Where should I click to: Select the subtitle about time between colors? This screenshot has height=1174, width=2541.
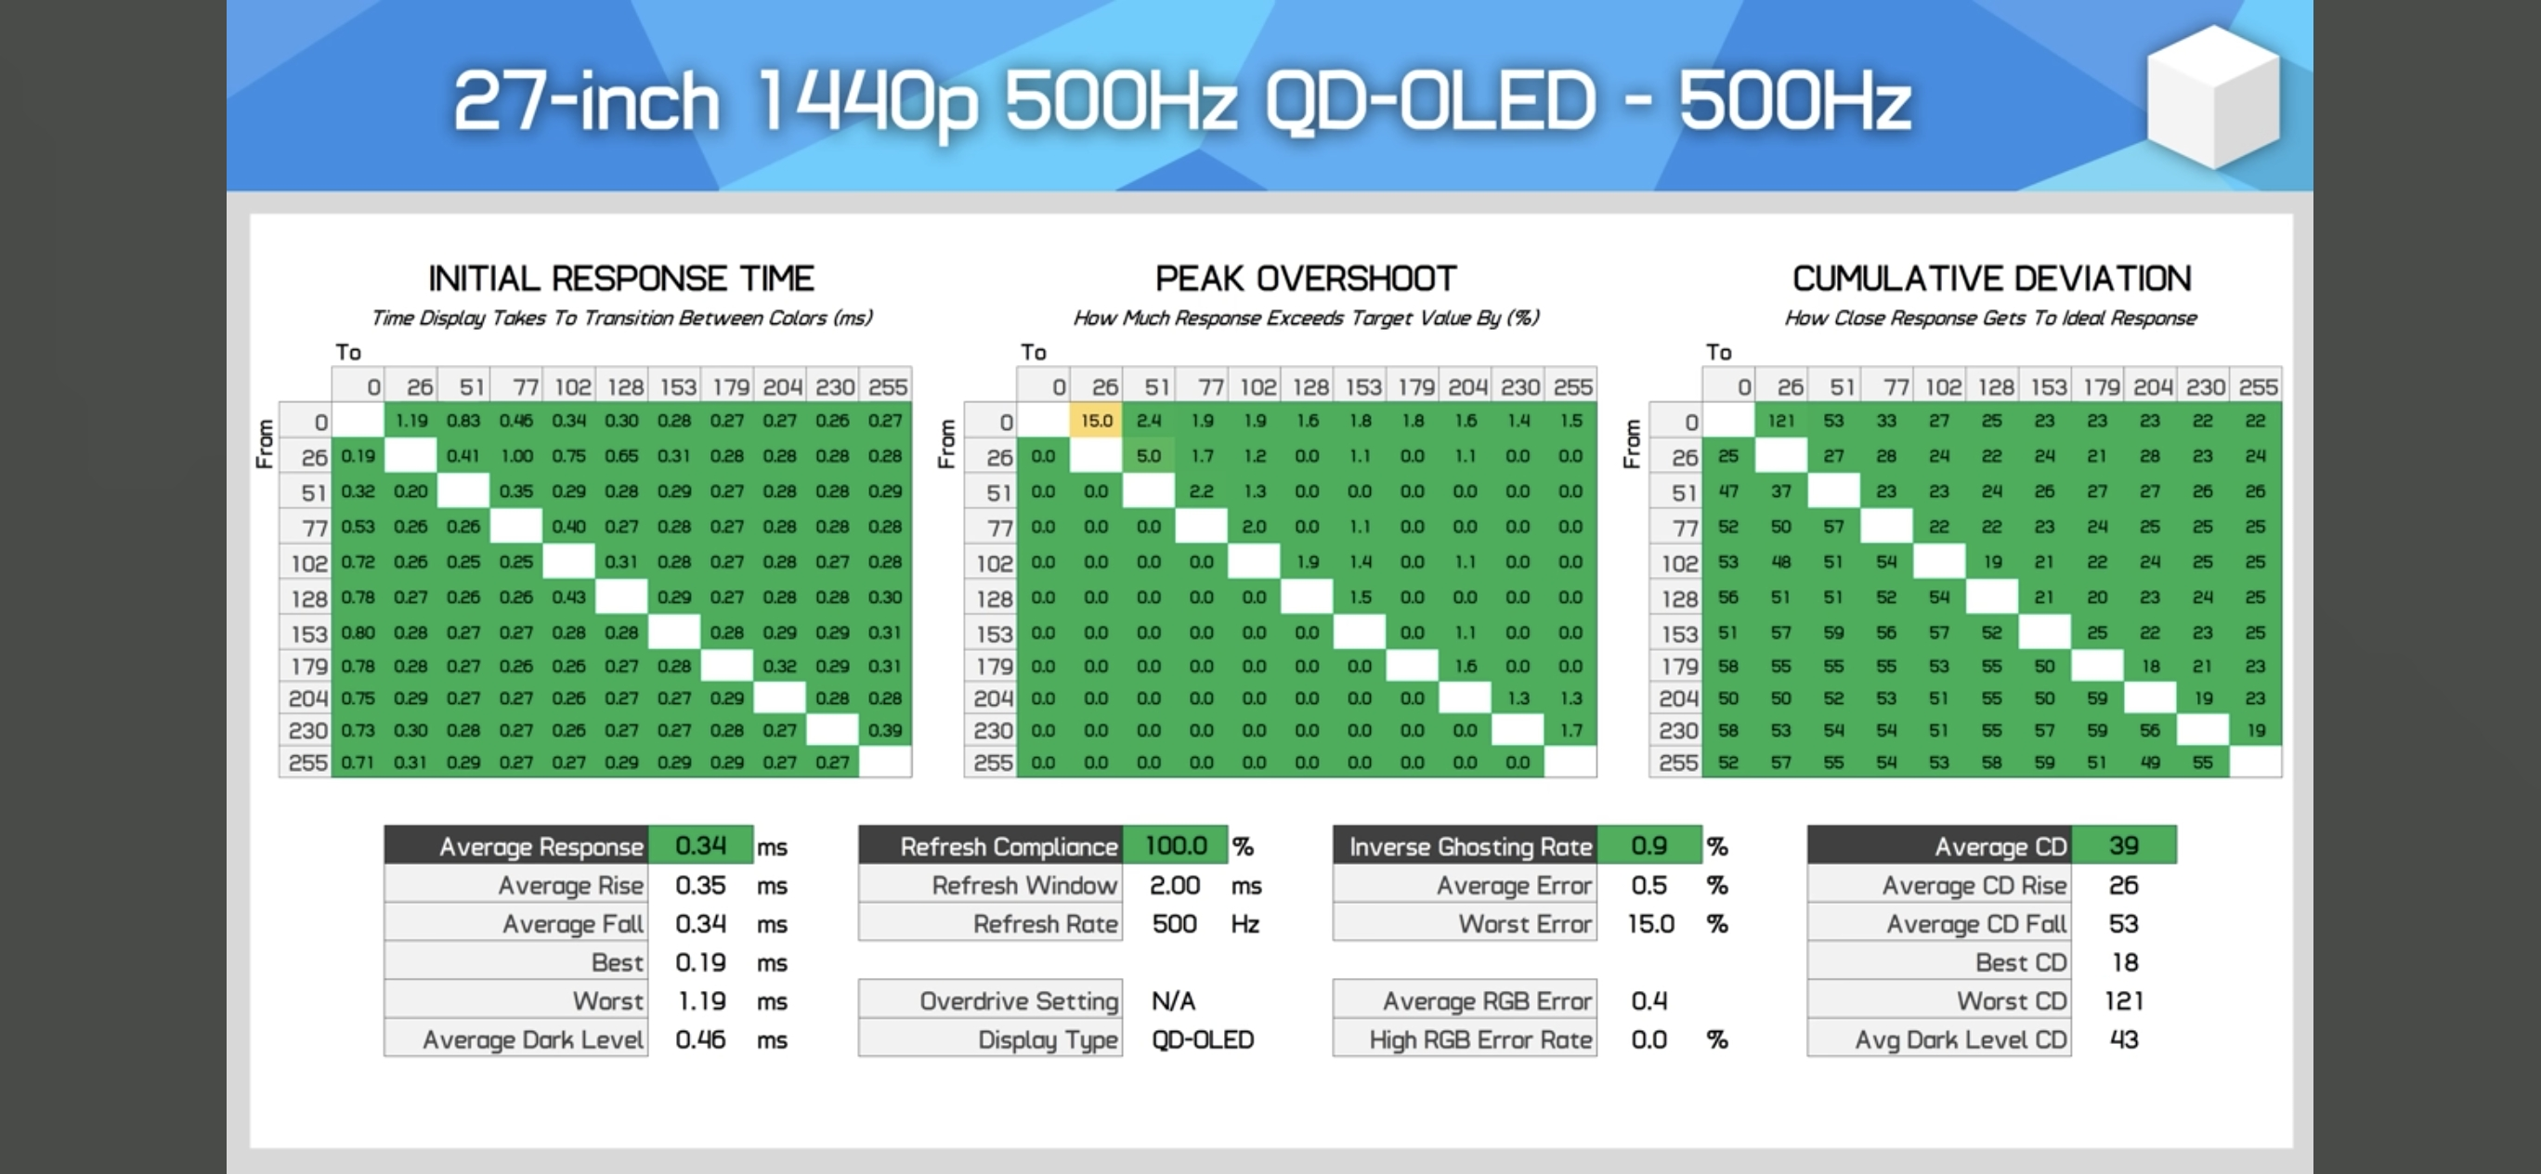(621, 318)
